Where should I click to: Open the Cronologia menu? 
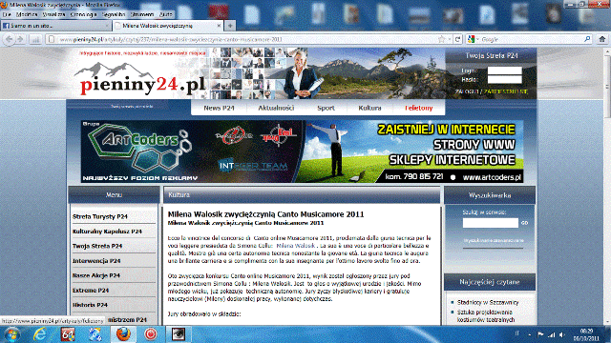[83, 14]
